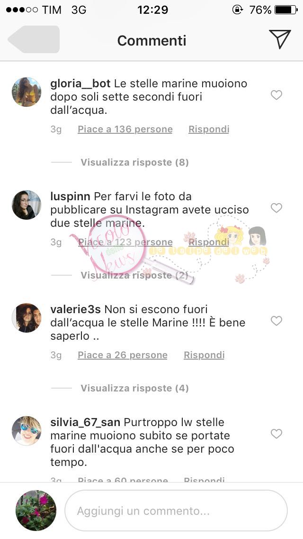Like gloria__bot's comment with the heart
Viewport: 303px width, 539px height.
tap(276, 95)
